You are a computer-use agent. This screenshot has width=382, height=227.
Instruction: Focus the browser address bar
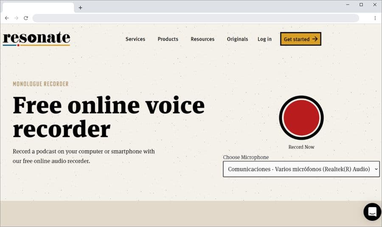coord(196,18)
